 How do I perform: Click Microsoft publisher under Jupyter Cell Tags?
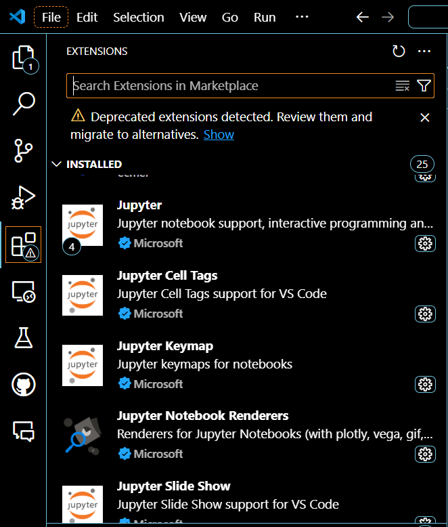tap(158, 314)
